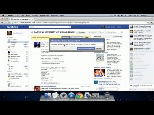The width and height of the screenshot is (154, 115).
Task: Open System Preferences in Dock
Action: click(x=95, y=96)
